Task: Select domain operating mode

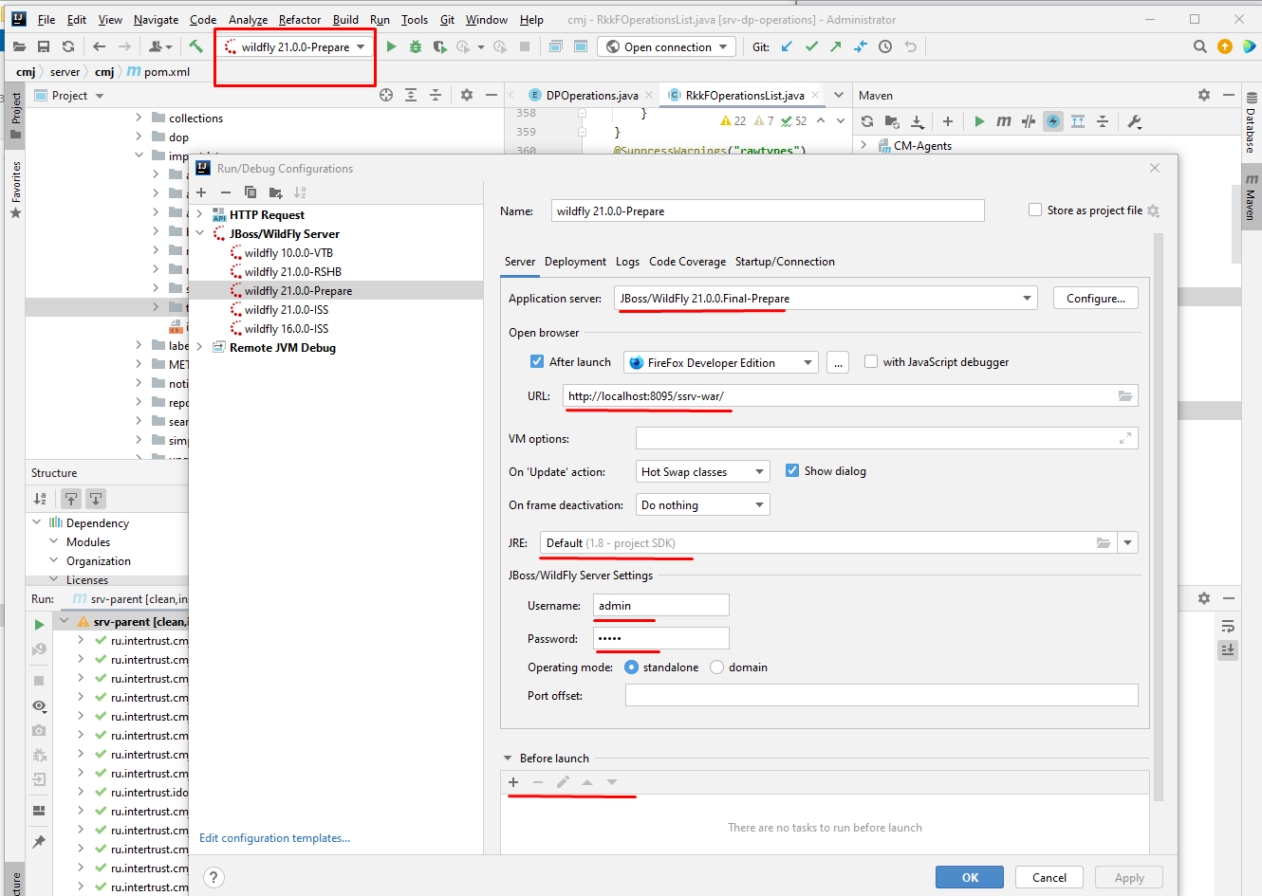Action: pyautogui.click(x=716, y=667)
